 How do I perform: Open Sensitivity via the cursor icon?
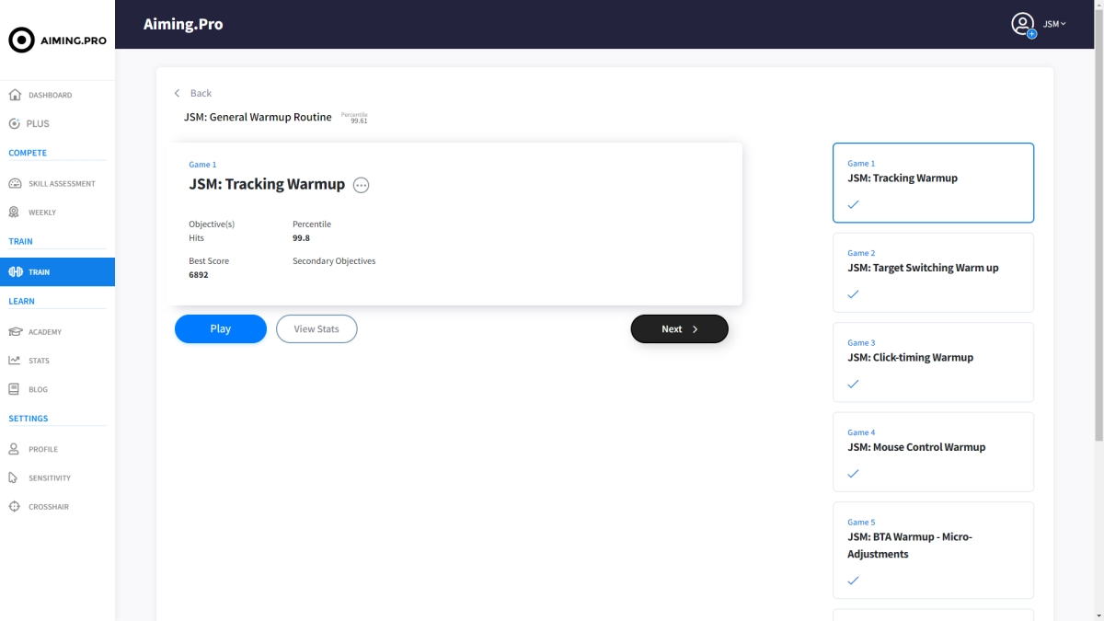[14, 477]
